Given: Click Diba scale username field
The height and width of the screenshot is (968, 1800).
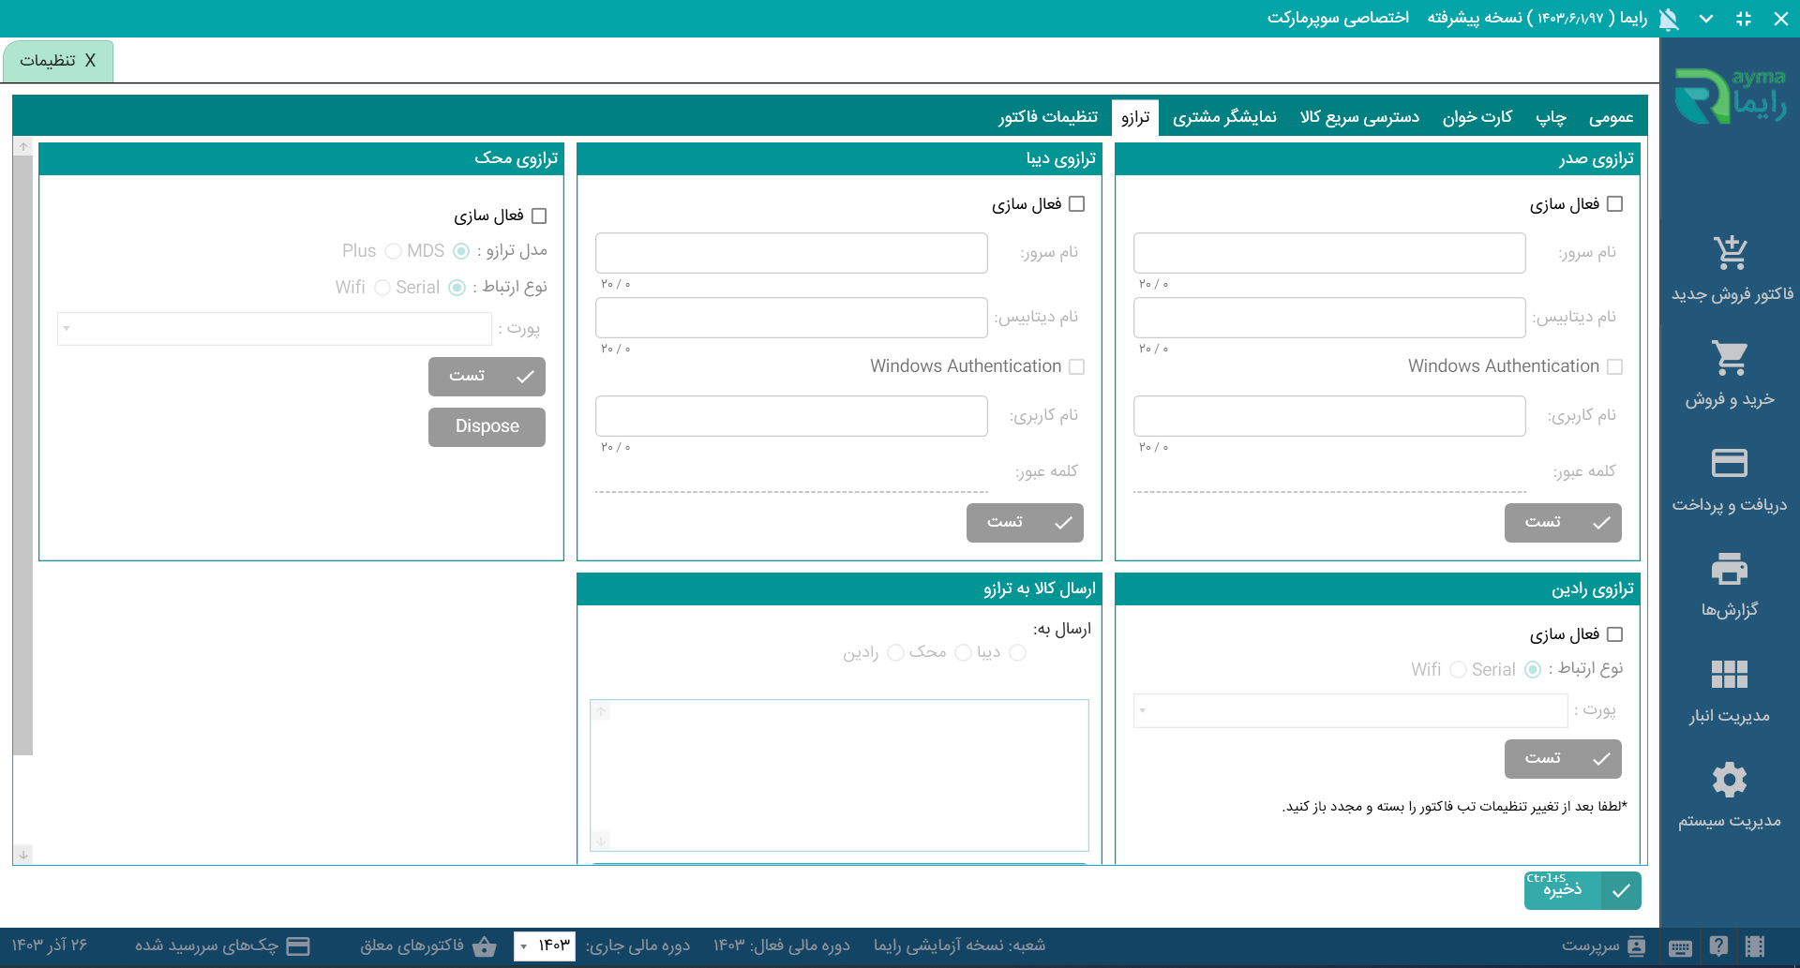Looking at the screenshot, I should pyautogui.click(x=791, y=416).
